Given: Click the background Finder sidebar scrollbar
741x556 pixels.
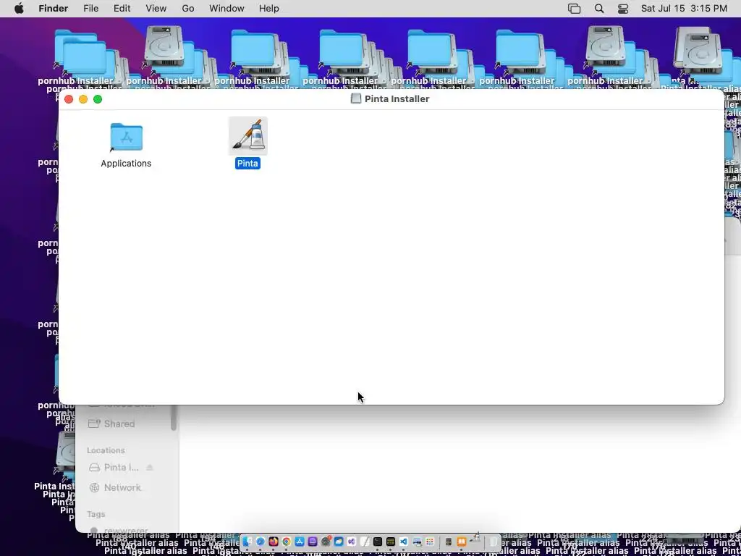Looking at the screenshot, I should click(174, 418).
